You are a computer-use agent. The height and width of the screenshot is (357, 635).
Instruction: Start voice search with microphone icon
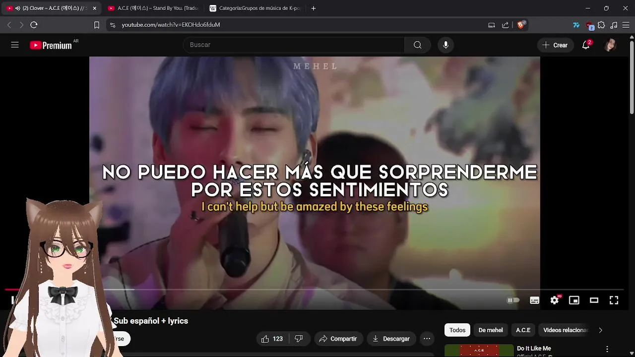coord(445,45)
